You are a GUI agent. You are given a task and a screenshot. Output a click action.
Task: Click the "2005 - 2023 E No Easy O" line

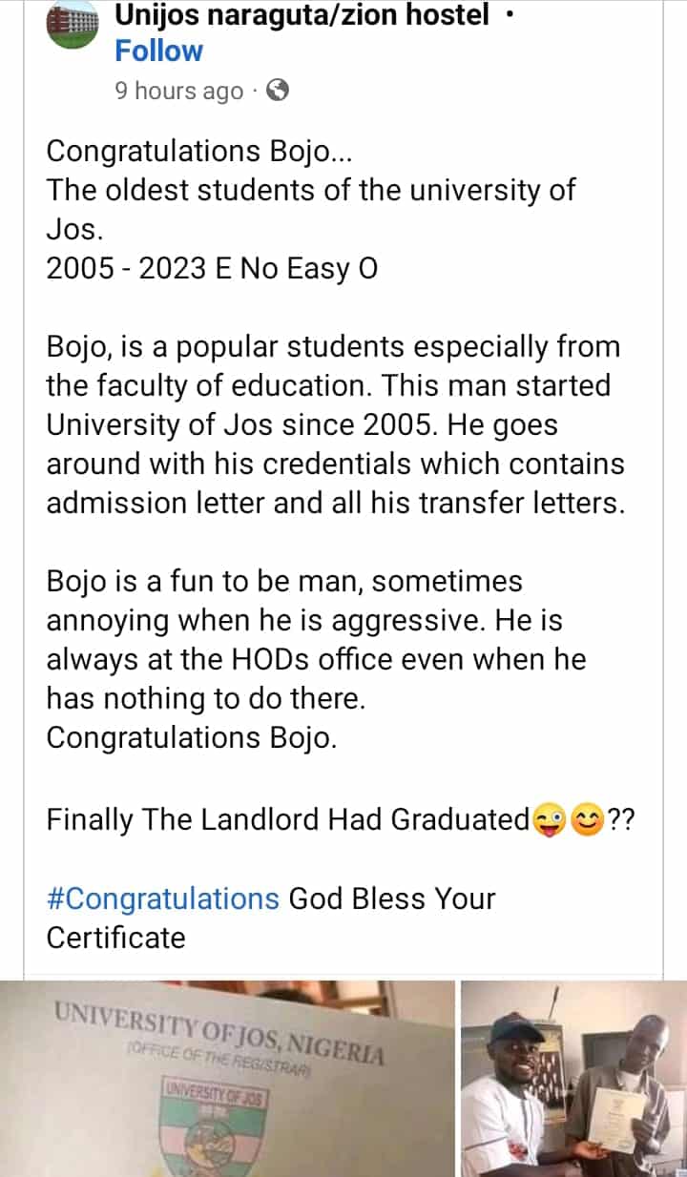[x=212, y=269]
